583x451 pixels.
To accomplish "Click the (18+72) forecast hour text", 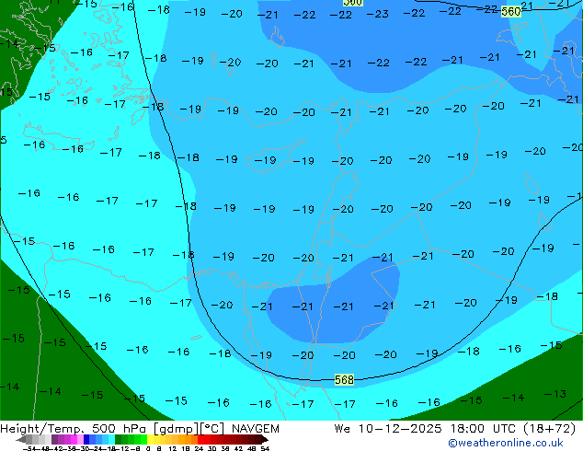I will [549, 429].
